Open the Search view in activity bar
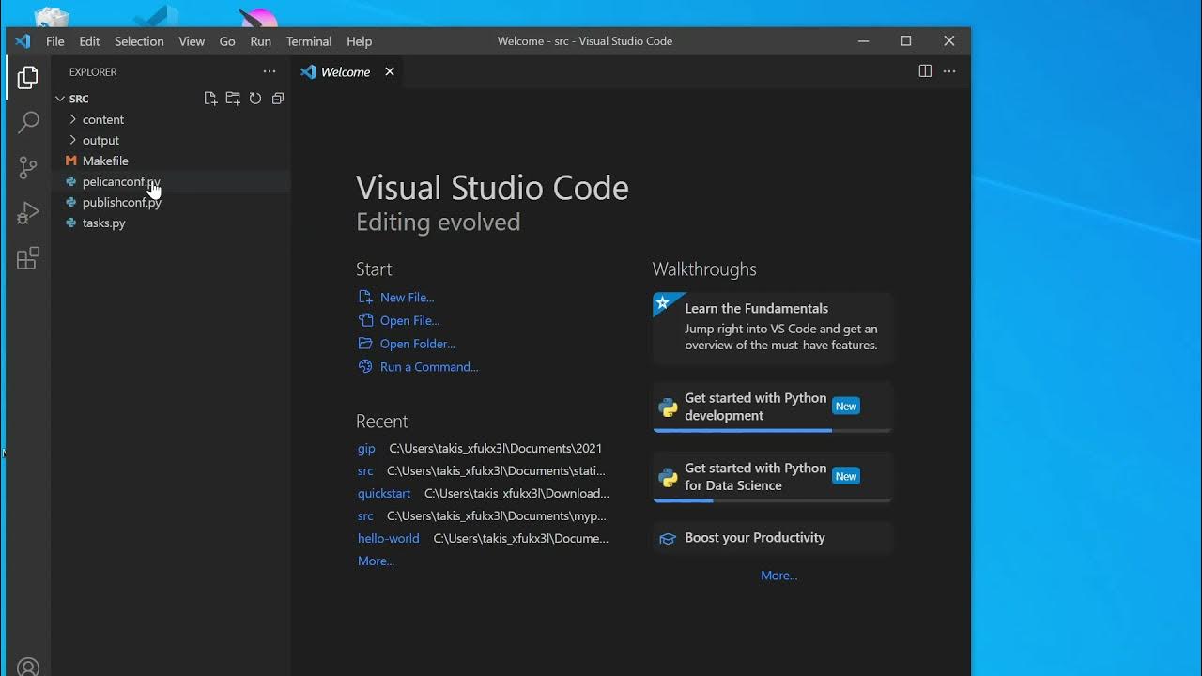 pos(28,122)
